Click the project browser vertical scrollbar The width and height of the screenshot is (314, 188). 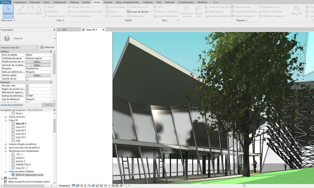click(55, 126)
